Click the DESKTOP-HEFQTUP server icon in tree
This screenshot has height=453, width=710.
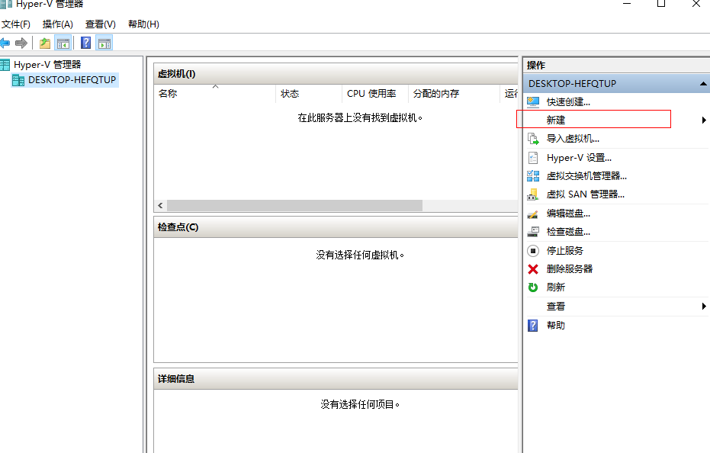click(18, 80)
